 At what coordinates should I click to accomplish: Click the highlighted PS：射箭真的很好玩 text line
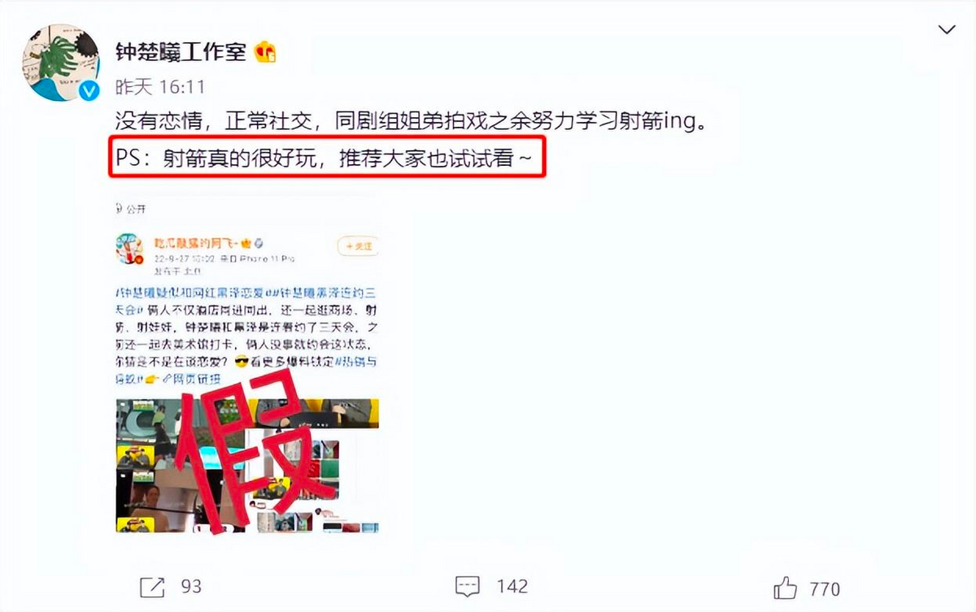(x=325, y=159)
